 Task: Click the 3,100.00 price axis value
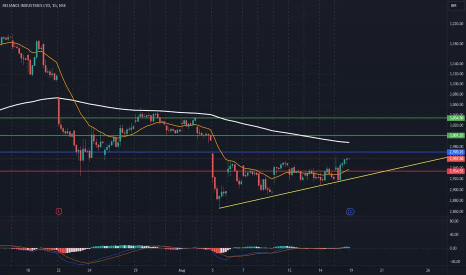tap(456, 84)
